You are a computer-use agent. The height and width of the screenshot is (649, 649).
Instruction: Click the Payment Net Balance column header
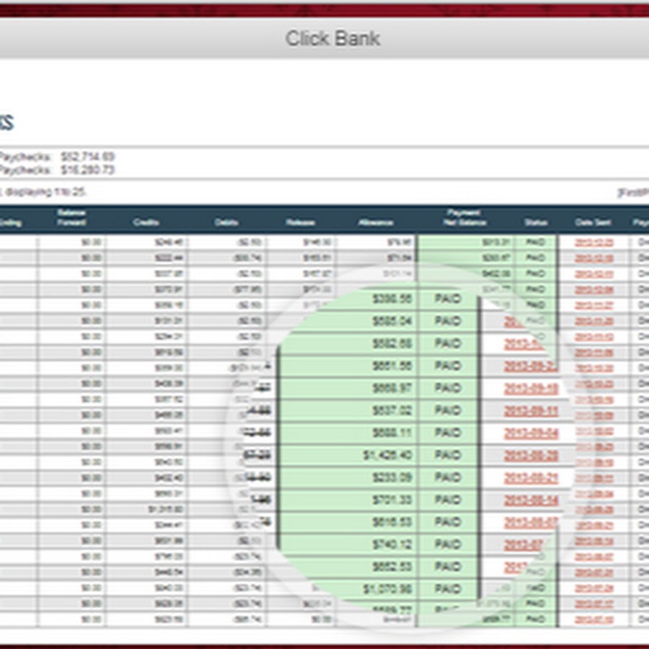tap(464, 217)
